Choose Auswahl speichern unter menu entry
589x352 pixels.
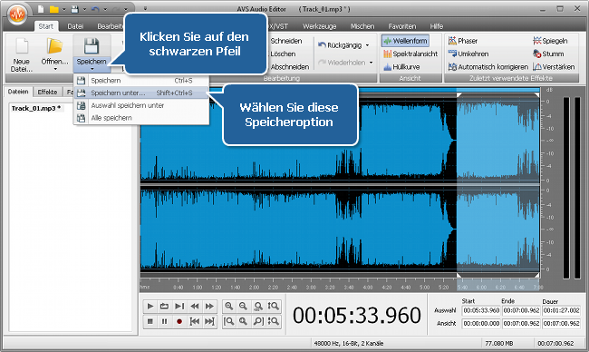point(141,105)
